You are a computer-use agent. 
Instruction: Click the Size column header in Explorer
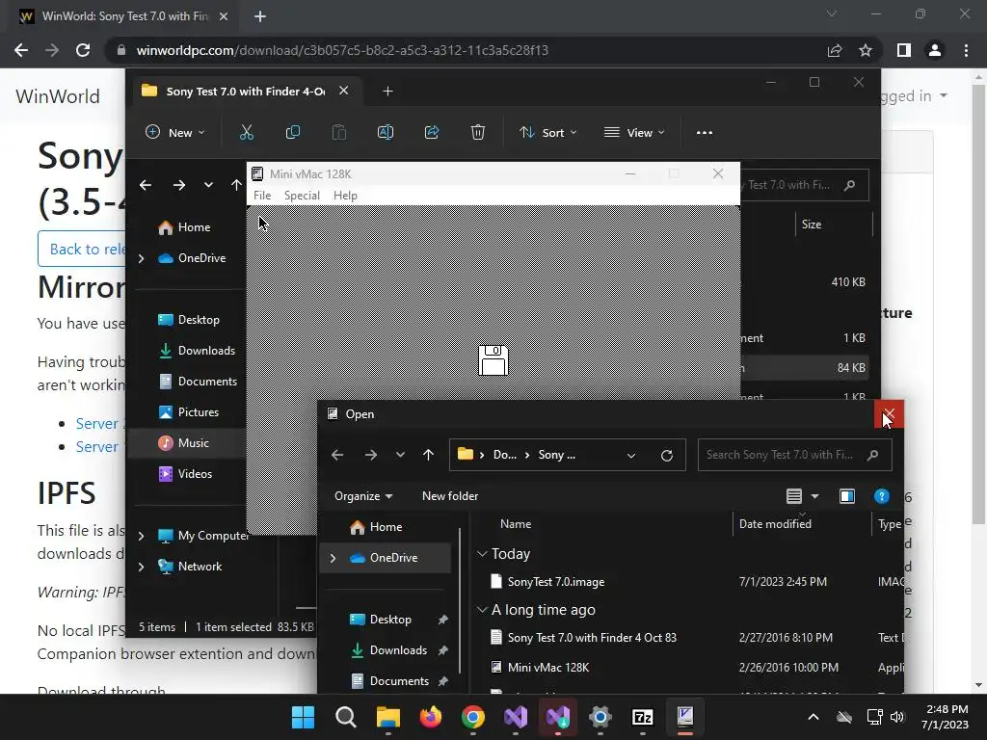(812, 225)
